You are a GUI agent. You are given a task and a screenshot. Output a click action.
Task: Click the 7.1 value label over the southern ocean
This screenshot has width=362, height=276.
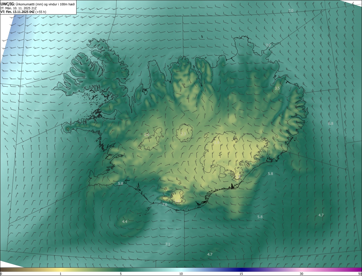click(168, 244)
